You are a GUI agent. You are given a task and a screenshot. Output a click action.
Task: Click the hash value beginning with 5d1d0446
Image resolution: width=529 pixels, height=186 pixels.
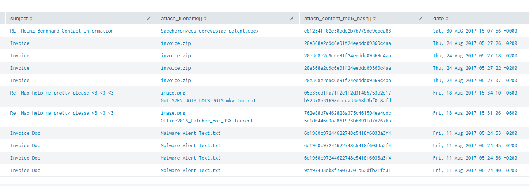tap(347, 121)
